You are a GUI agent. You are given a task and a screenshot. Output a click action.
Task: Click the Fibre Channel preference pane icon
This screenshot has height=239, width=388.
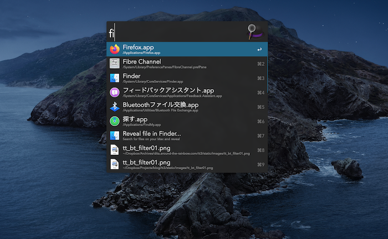coord(115,64)
